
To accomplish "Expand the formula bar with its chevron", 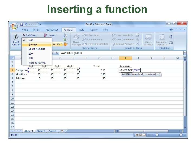I will [x=185, y=53].
